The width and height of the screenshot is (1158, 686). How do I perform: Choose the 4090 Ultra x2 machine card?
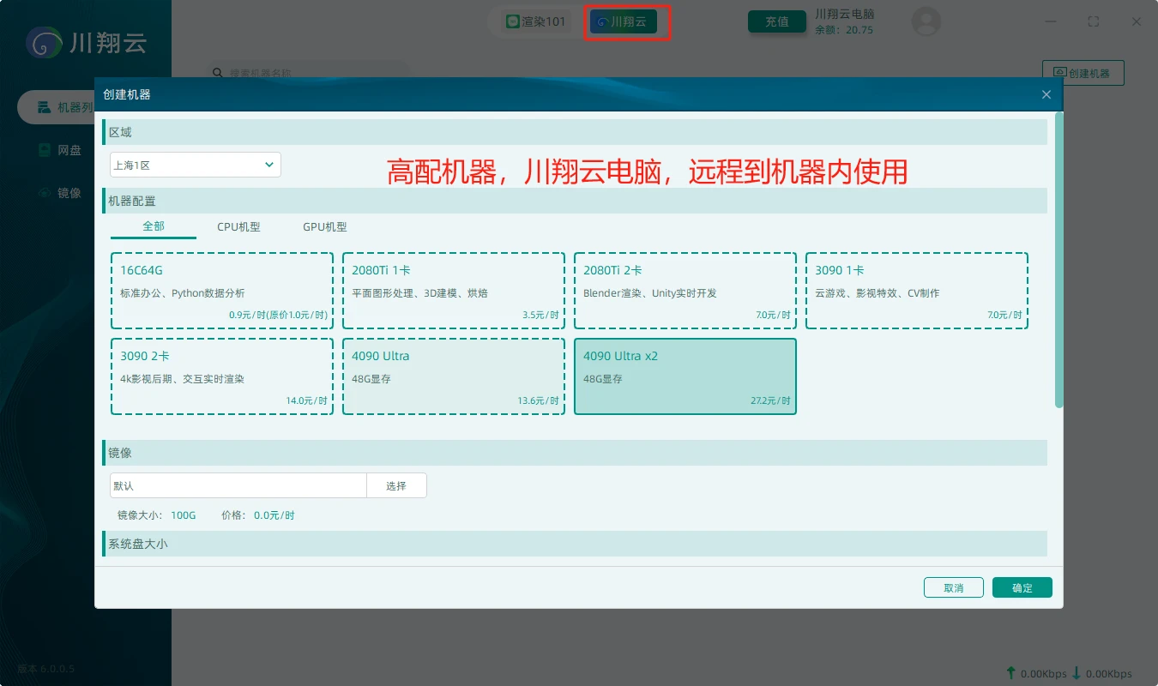click(685, 376)
